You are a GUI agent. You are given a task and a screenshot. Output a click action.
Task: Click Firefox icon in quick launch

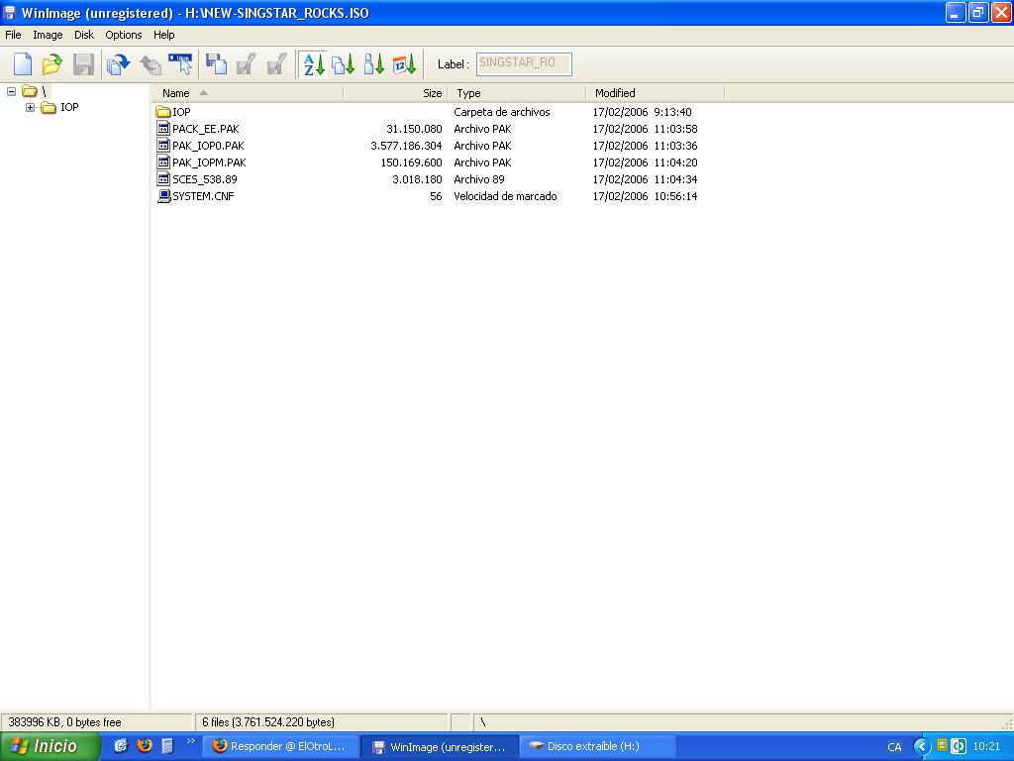[145, 745]
